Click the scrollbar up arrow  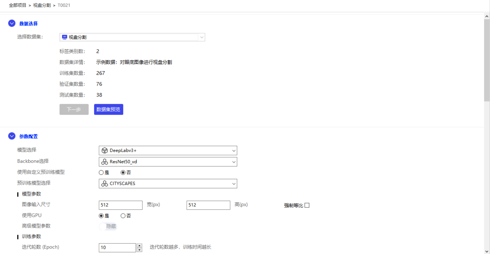(487, 16)
